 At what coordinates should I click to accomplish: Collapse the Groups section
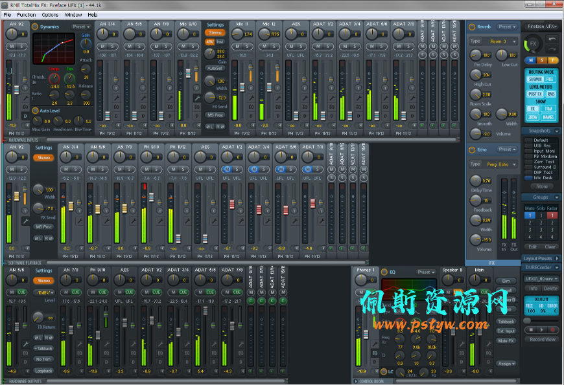pos(556,197)
